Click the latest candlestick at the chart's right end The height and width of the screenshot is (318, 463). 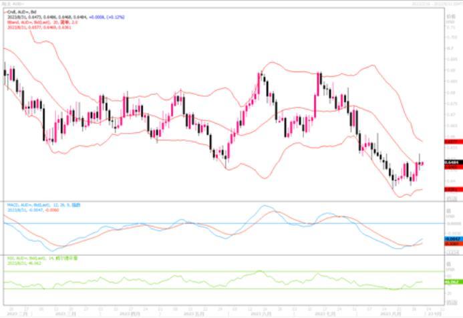(x=422, y=163)
